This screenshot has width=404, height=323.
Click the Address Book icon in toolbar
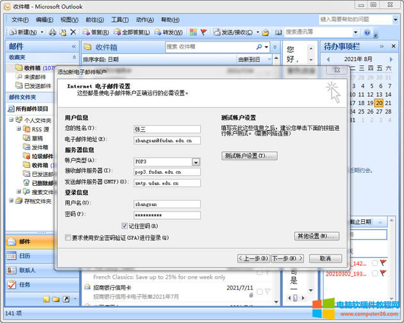278,33
